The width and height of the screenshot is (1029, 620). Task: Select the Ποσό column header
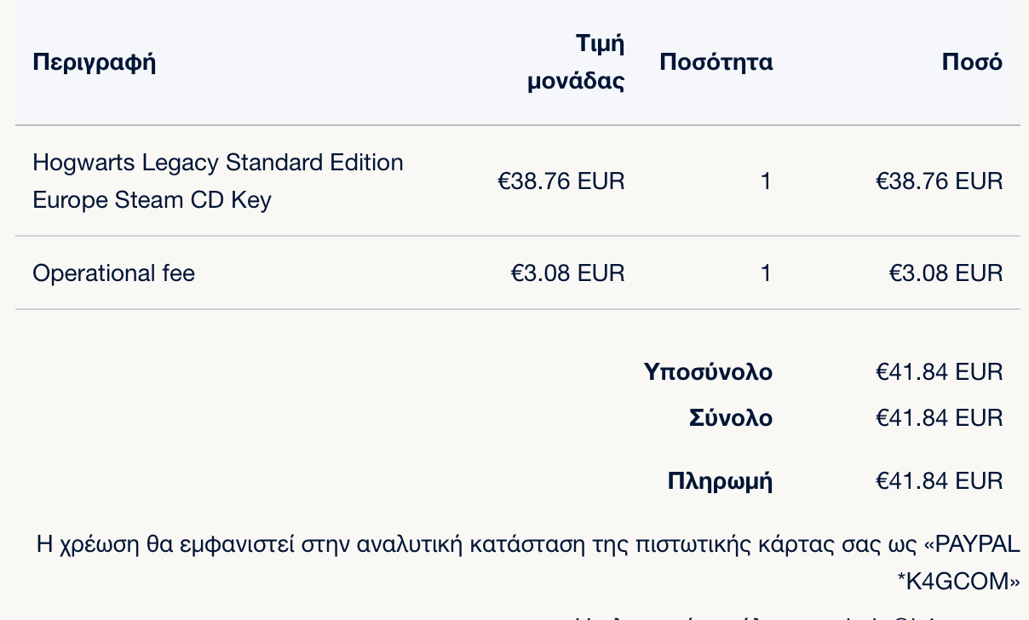[972, 62]
